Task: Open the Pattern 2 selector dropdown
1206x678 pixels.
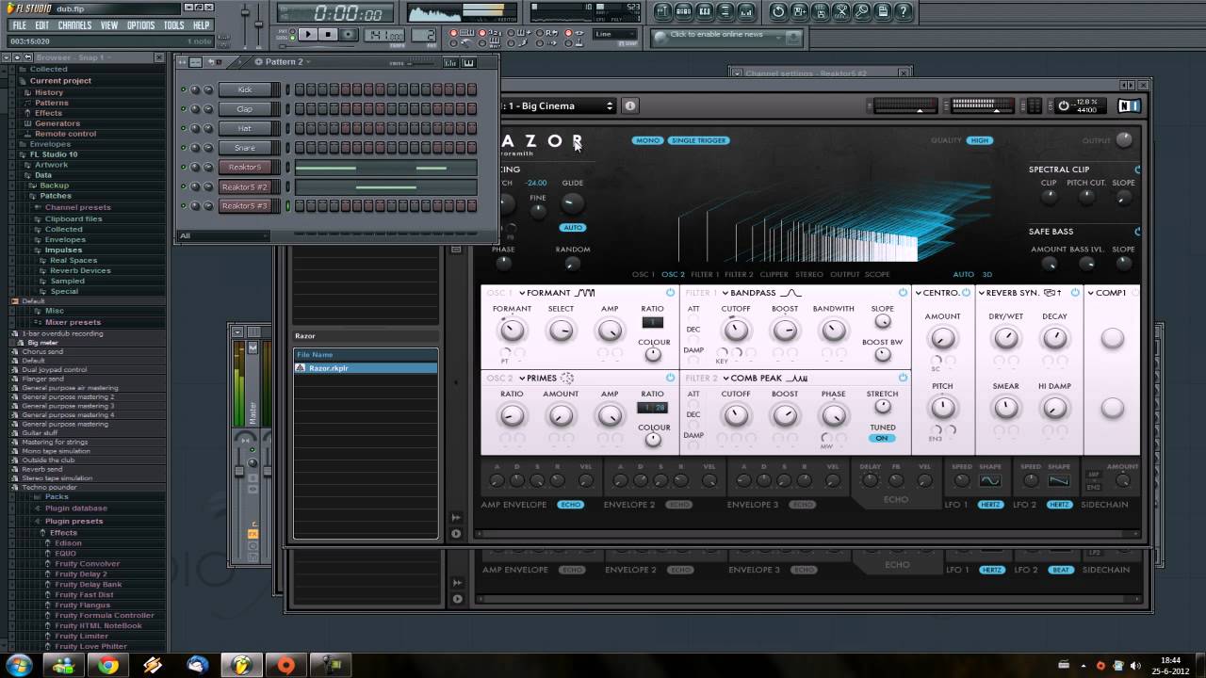Action: click(x=282, y=62)
